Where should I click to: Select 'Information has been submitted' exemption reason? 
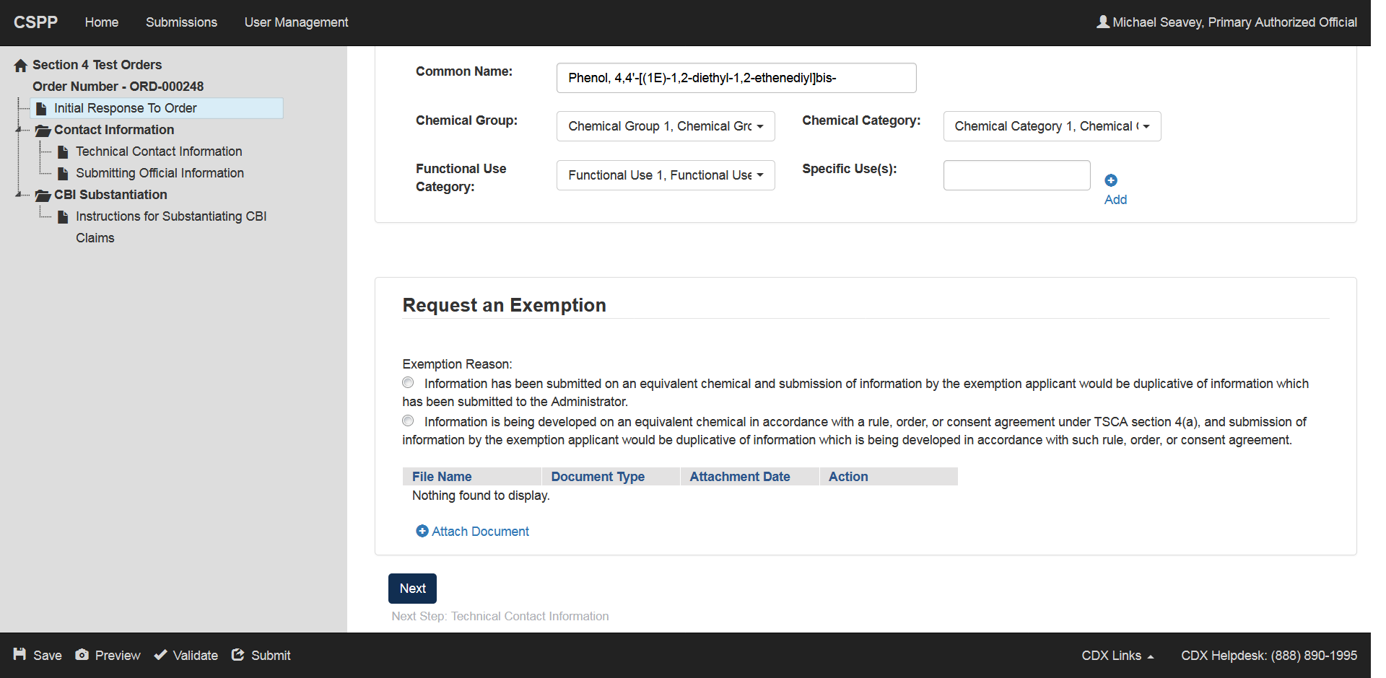pyautogui.click(x=409, y=382)
